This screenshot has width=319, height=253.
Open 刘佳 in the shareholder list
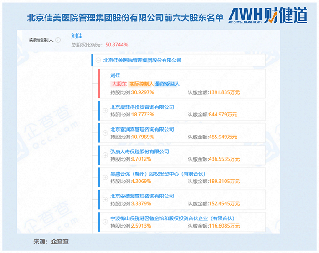[x=115, y=76]
